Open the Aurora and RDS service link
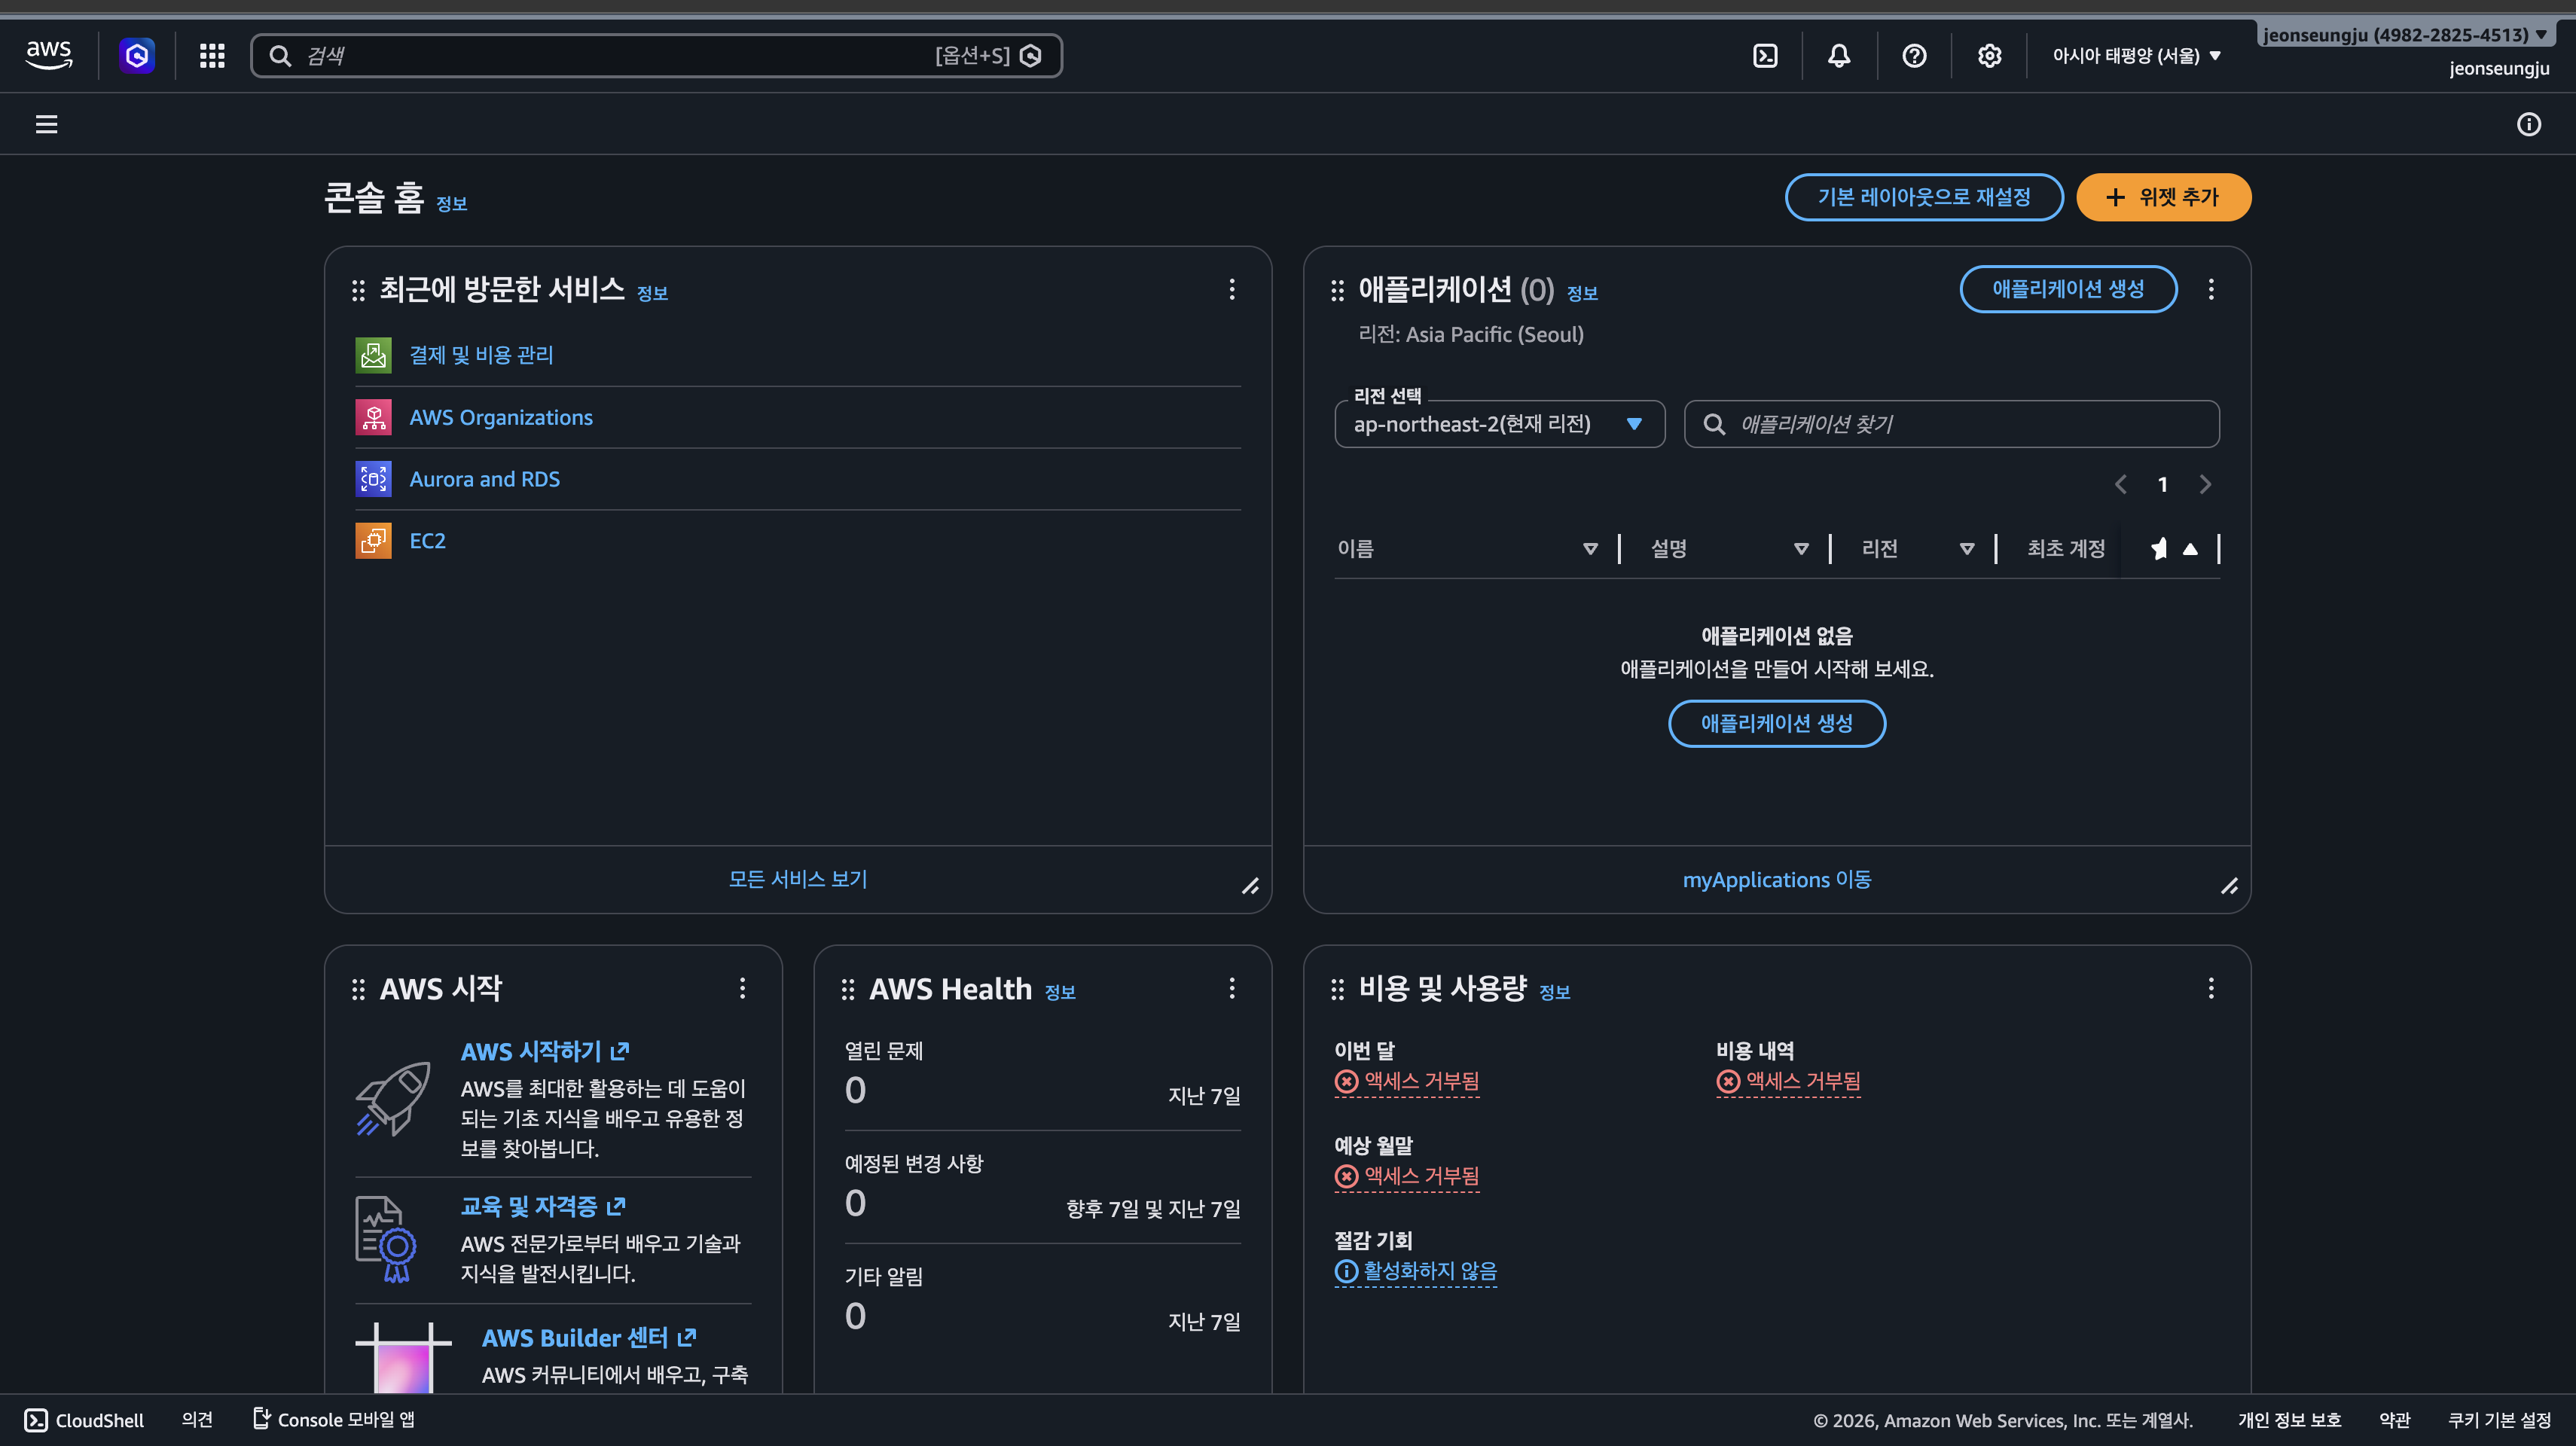Image resolution: width=2576 pixels, height=1446 pixels. tap(485, 479)
